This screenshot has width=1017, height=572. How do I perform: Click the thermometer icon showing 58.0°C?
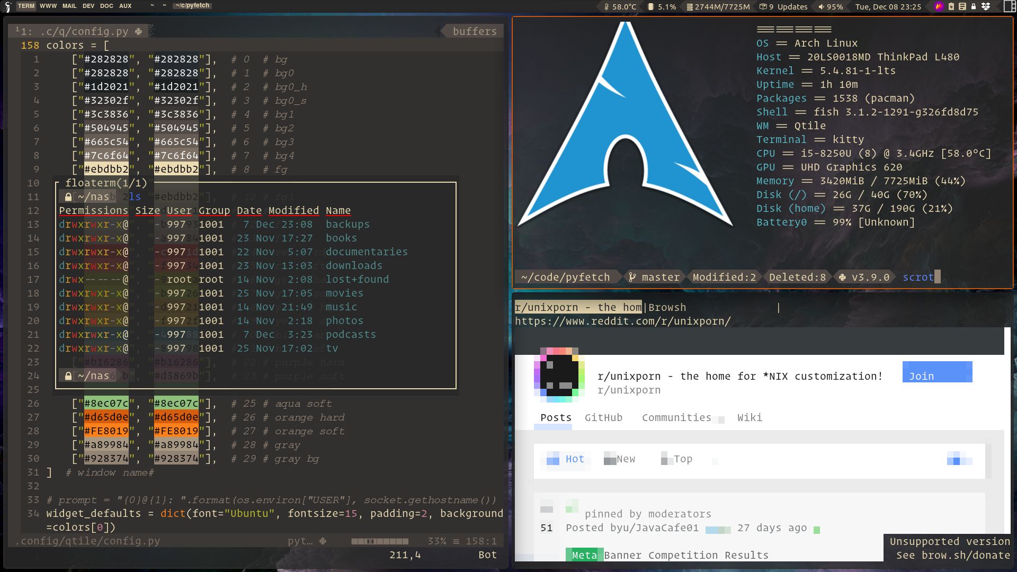point(608,7)
